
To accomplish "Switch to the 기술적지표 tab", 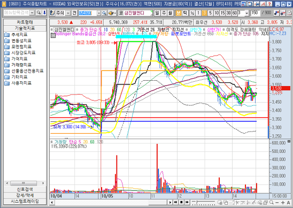I will 25,28.
